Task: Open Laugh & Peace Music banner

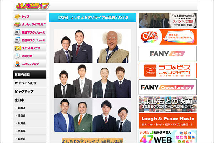Action: pos(168,121)
